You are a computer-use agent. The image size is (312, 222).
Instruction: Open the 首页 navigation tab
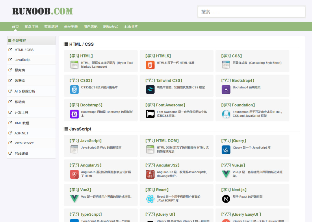(15, 27)
